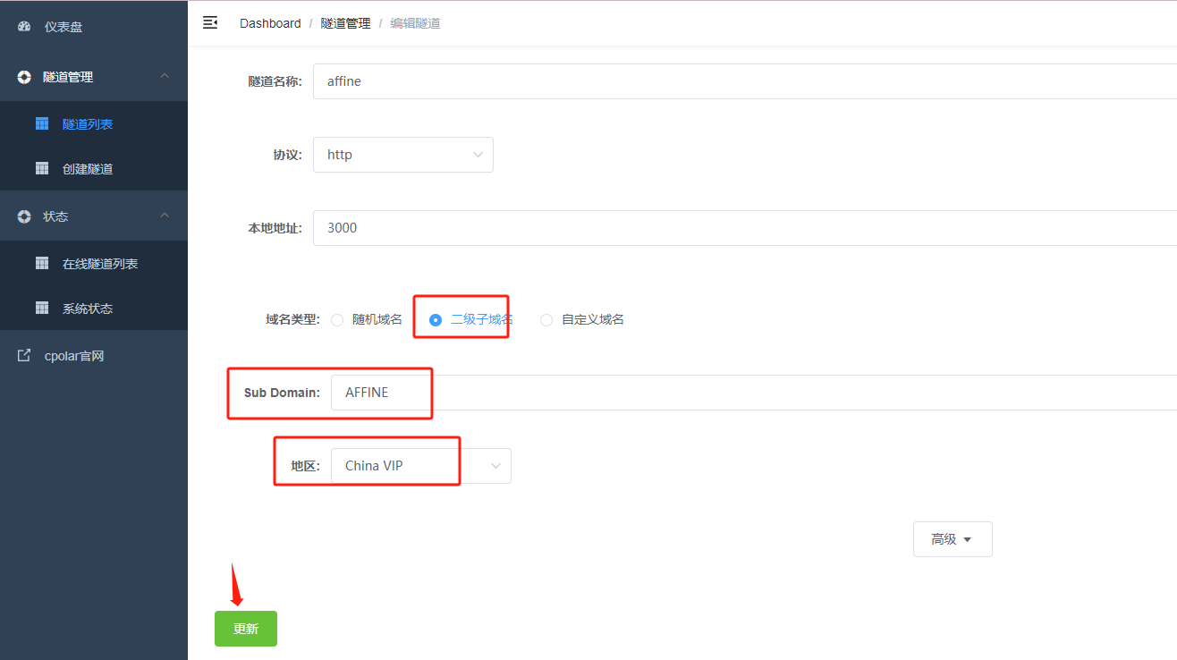This screenshot has width=1177, height=660.
Task: Open the 协议 http dropdown
Action: pos(403,155)
